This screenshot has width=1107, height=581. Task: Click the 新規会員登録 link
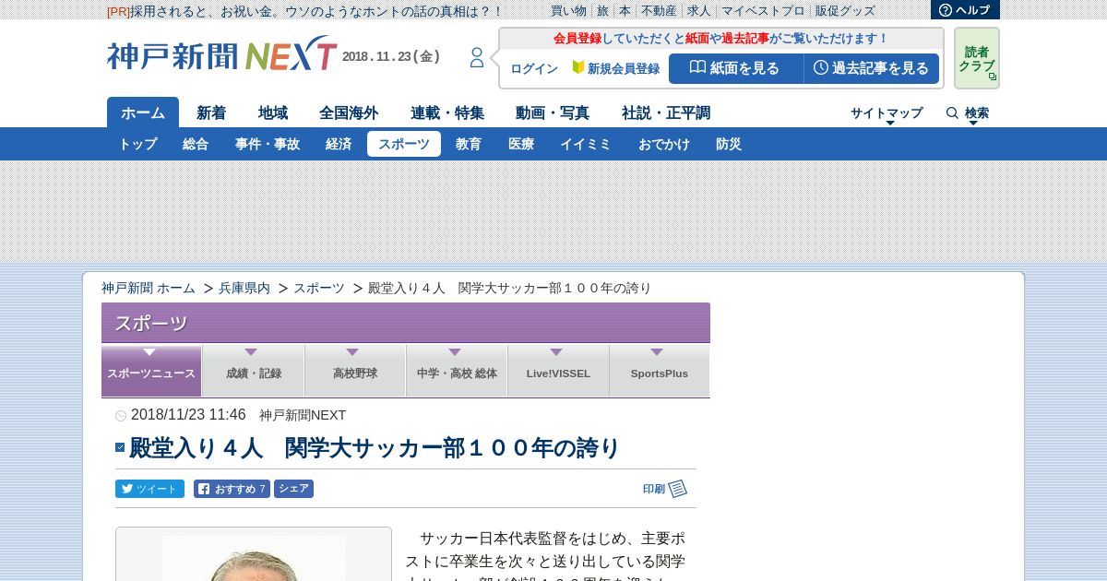point(624,68)
